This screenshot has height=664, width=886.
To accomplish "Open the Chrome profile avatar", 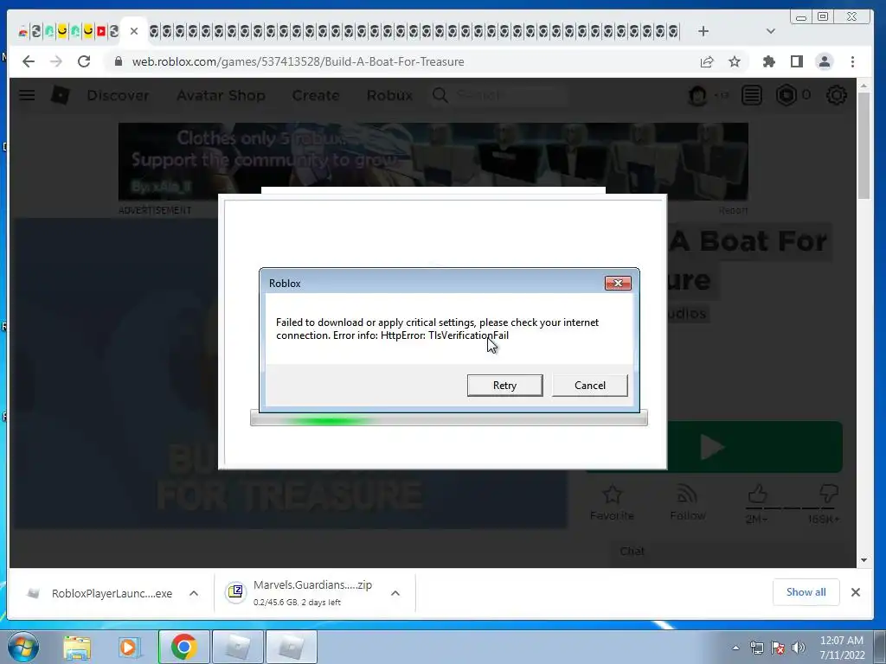I will tap(825, 61).
